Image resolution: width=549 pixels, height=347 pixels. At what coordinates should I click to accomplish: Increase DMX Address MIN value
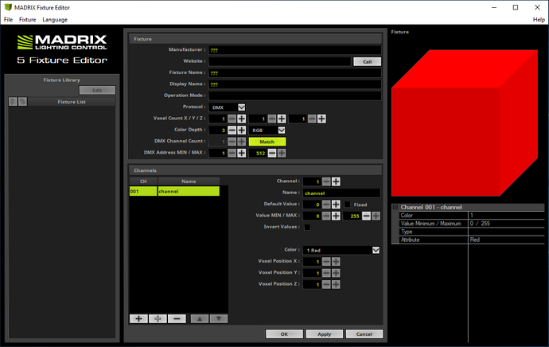tap(242, 153)
